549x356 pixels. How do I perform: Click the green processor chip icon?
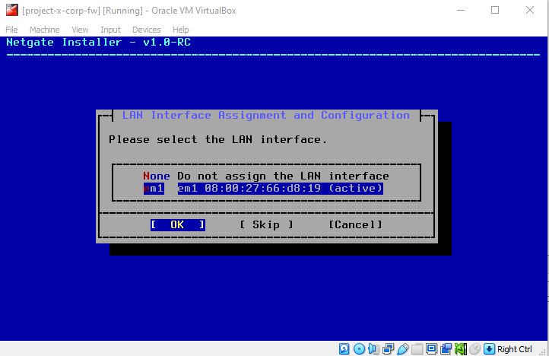[x=460, y=349]
